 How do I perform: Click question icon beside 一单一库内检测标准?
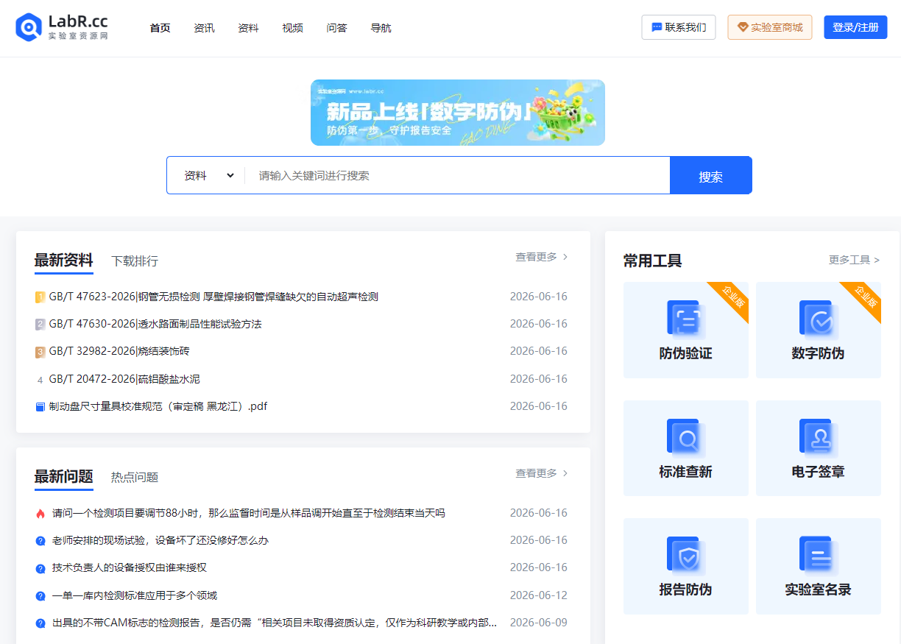40,595
